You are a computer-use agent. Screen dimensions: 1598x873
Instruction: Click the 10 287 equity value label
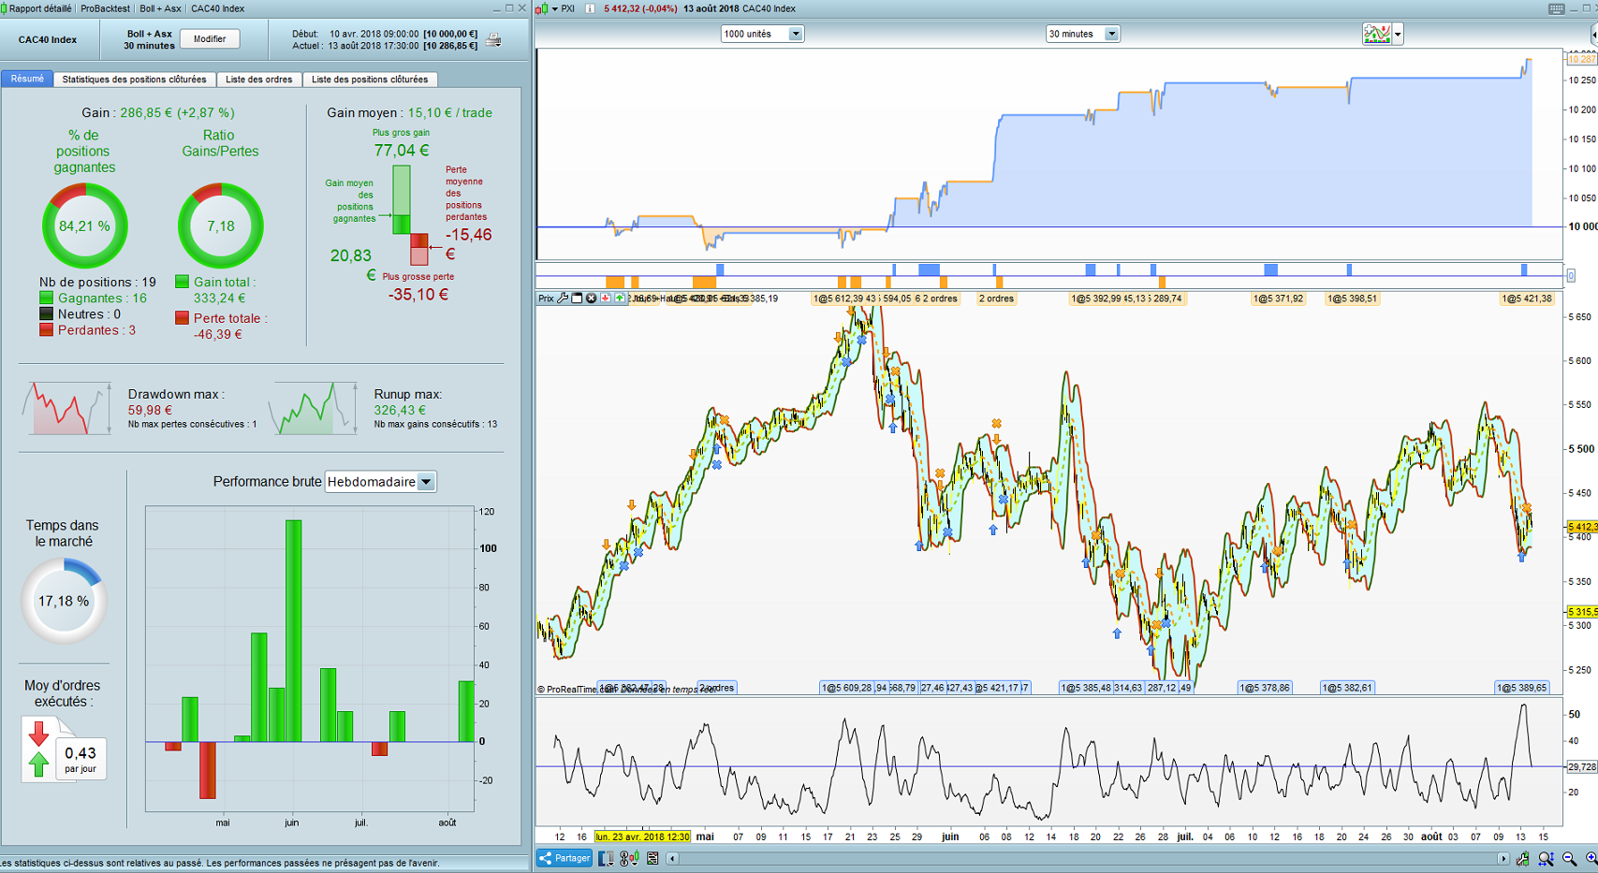pyautogui.click(x=1581, y=59)
